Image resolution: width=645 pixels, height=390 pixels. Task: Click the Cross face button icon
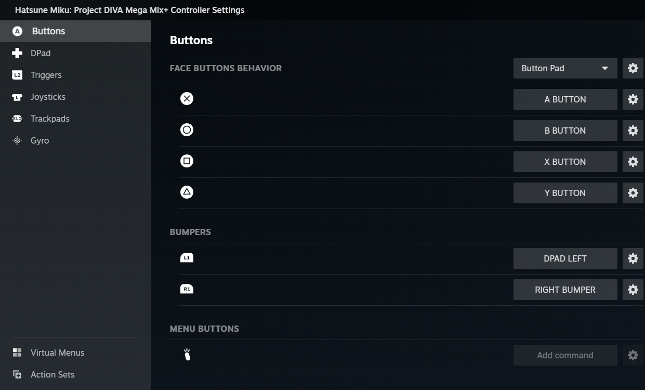click(x=187, y=99)
